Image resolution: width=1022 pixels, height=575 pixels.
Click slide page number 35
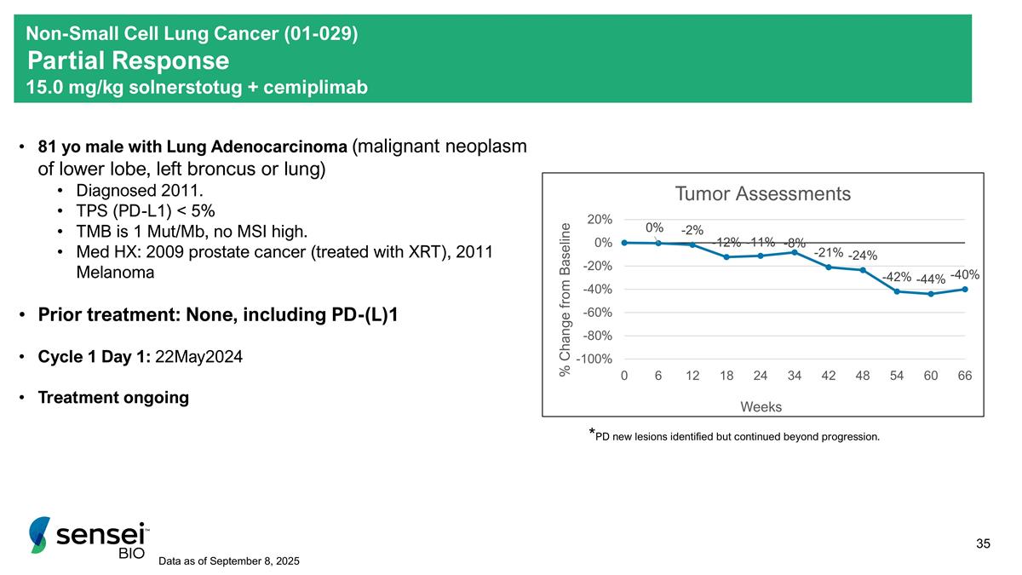983,543
